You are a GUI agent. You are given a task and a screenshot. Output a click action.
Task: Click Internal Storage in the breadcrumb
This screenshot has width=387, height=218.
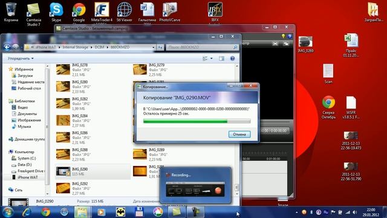coord(75,47)
